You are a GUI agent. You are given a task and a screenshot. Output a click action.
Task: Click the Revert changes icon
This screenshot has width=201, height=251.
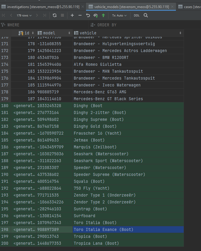[x=88, y=15]
